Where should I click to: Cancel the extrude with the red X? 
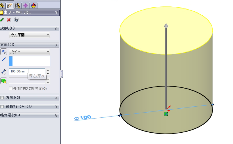tap(9, 20)
